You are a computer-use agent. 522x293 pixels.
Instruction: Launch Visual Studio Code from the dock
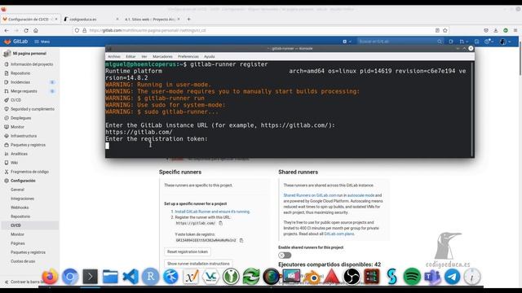130,277
